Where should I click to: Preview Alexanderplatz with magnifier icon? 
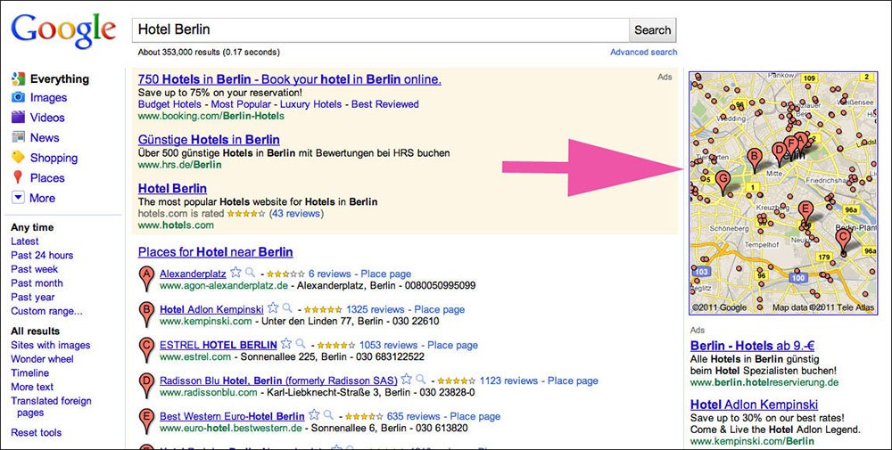point(251,273)
